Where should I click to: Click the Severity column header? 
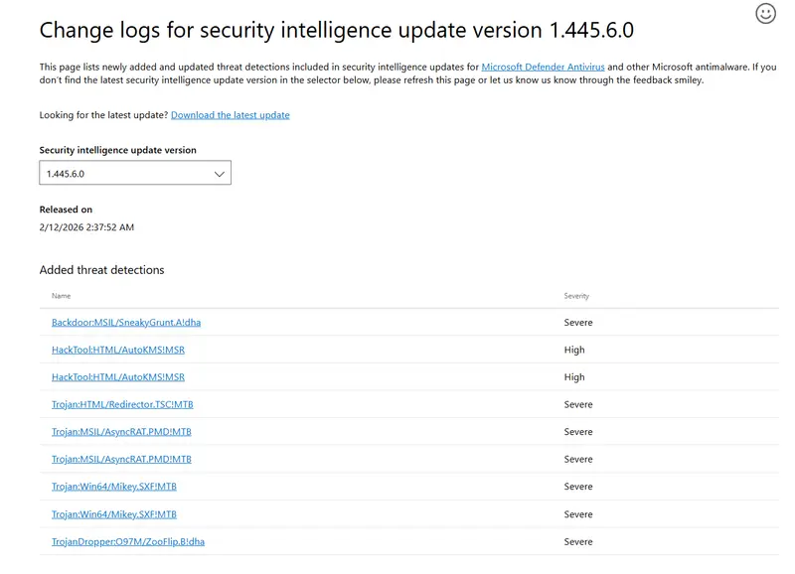[576, 296]
